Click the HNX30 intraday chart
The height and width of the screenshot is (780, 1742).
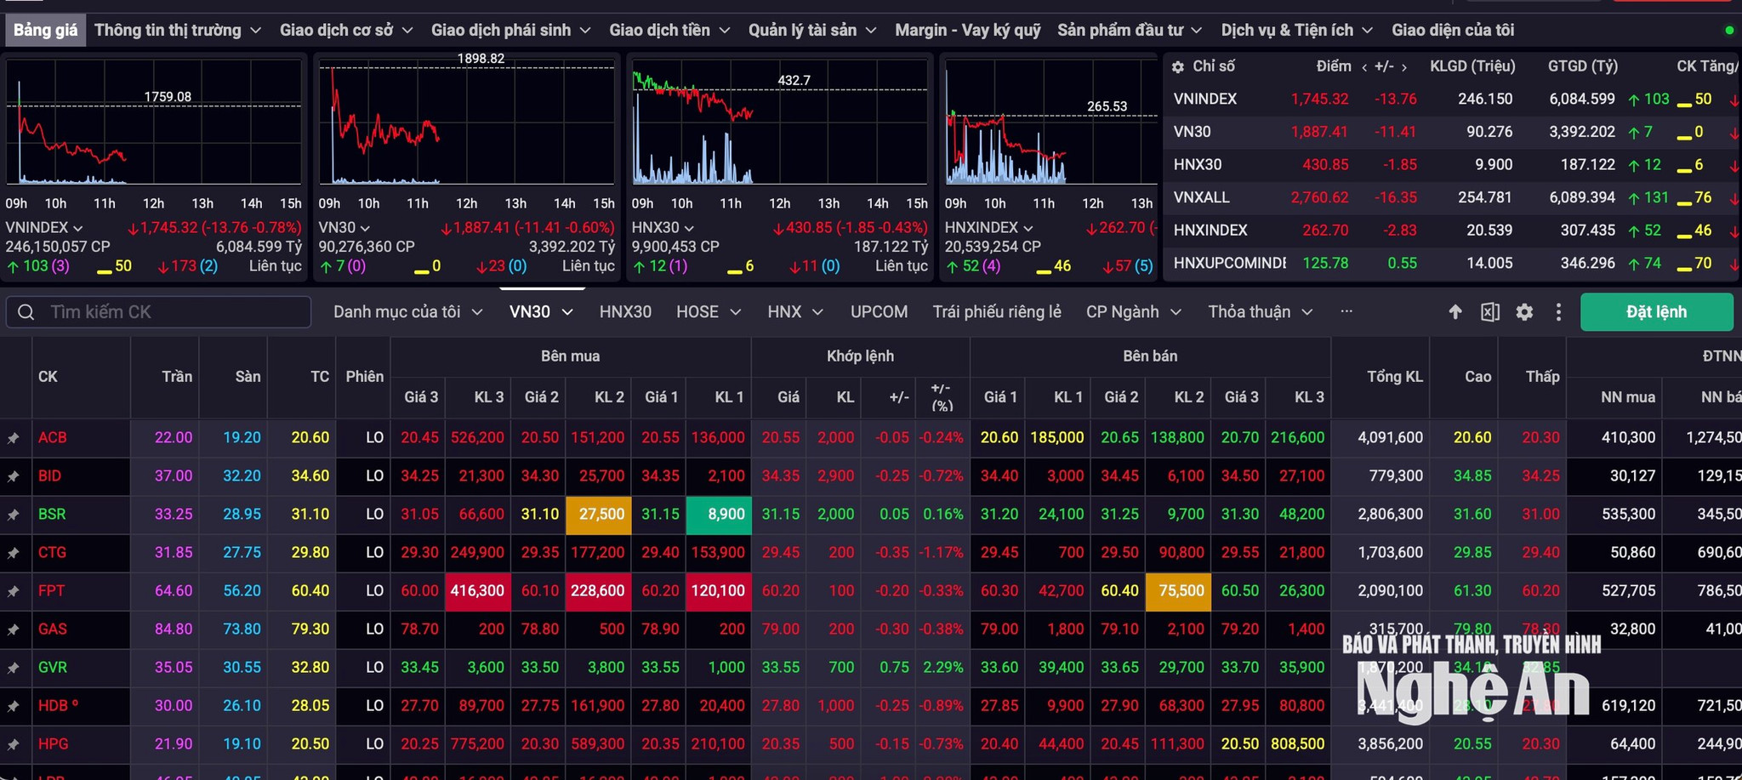point(779,123)
